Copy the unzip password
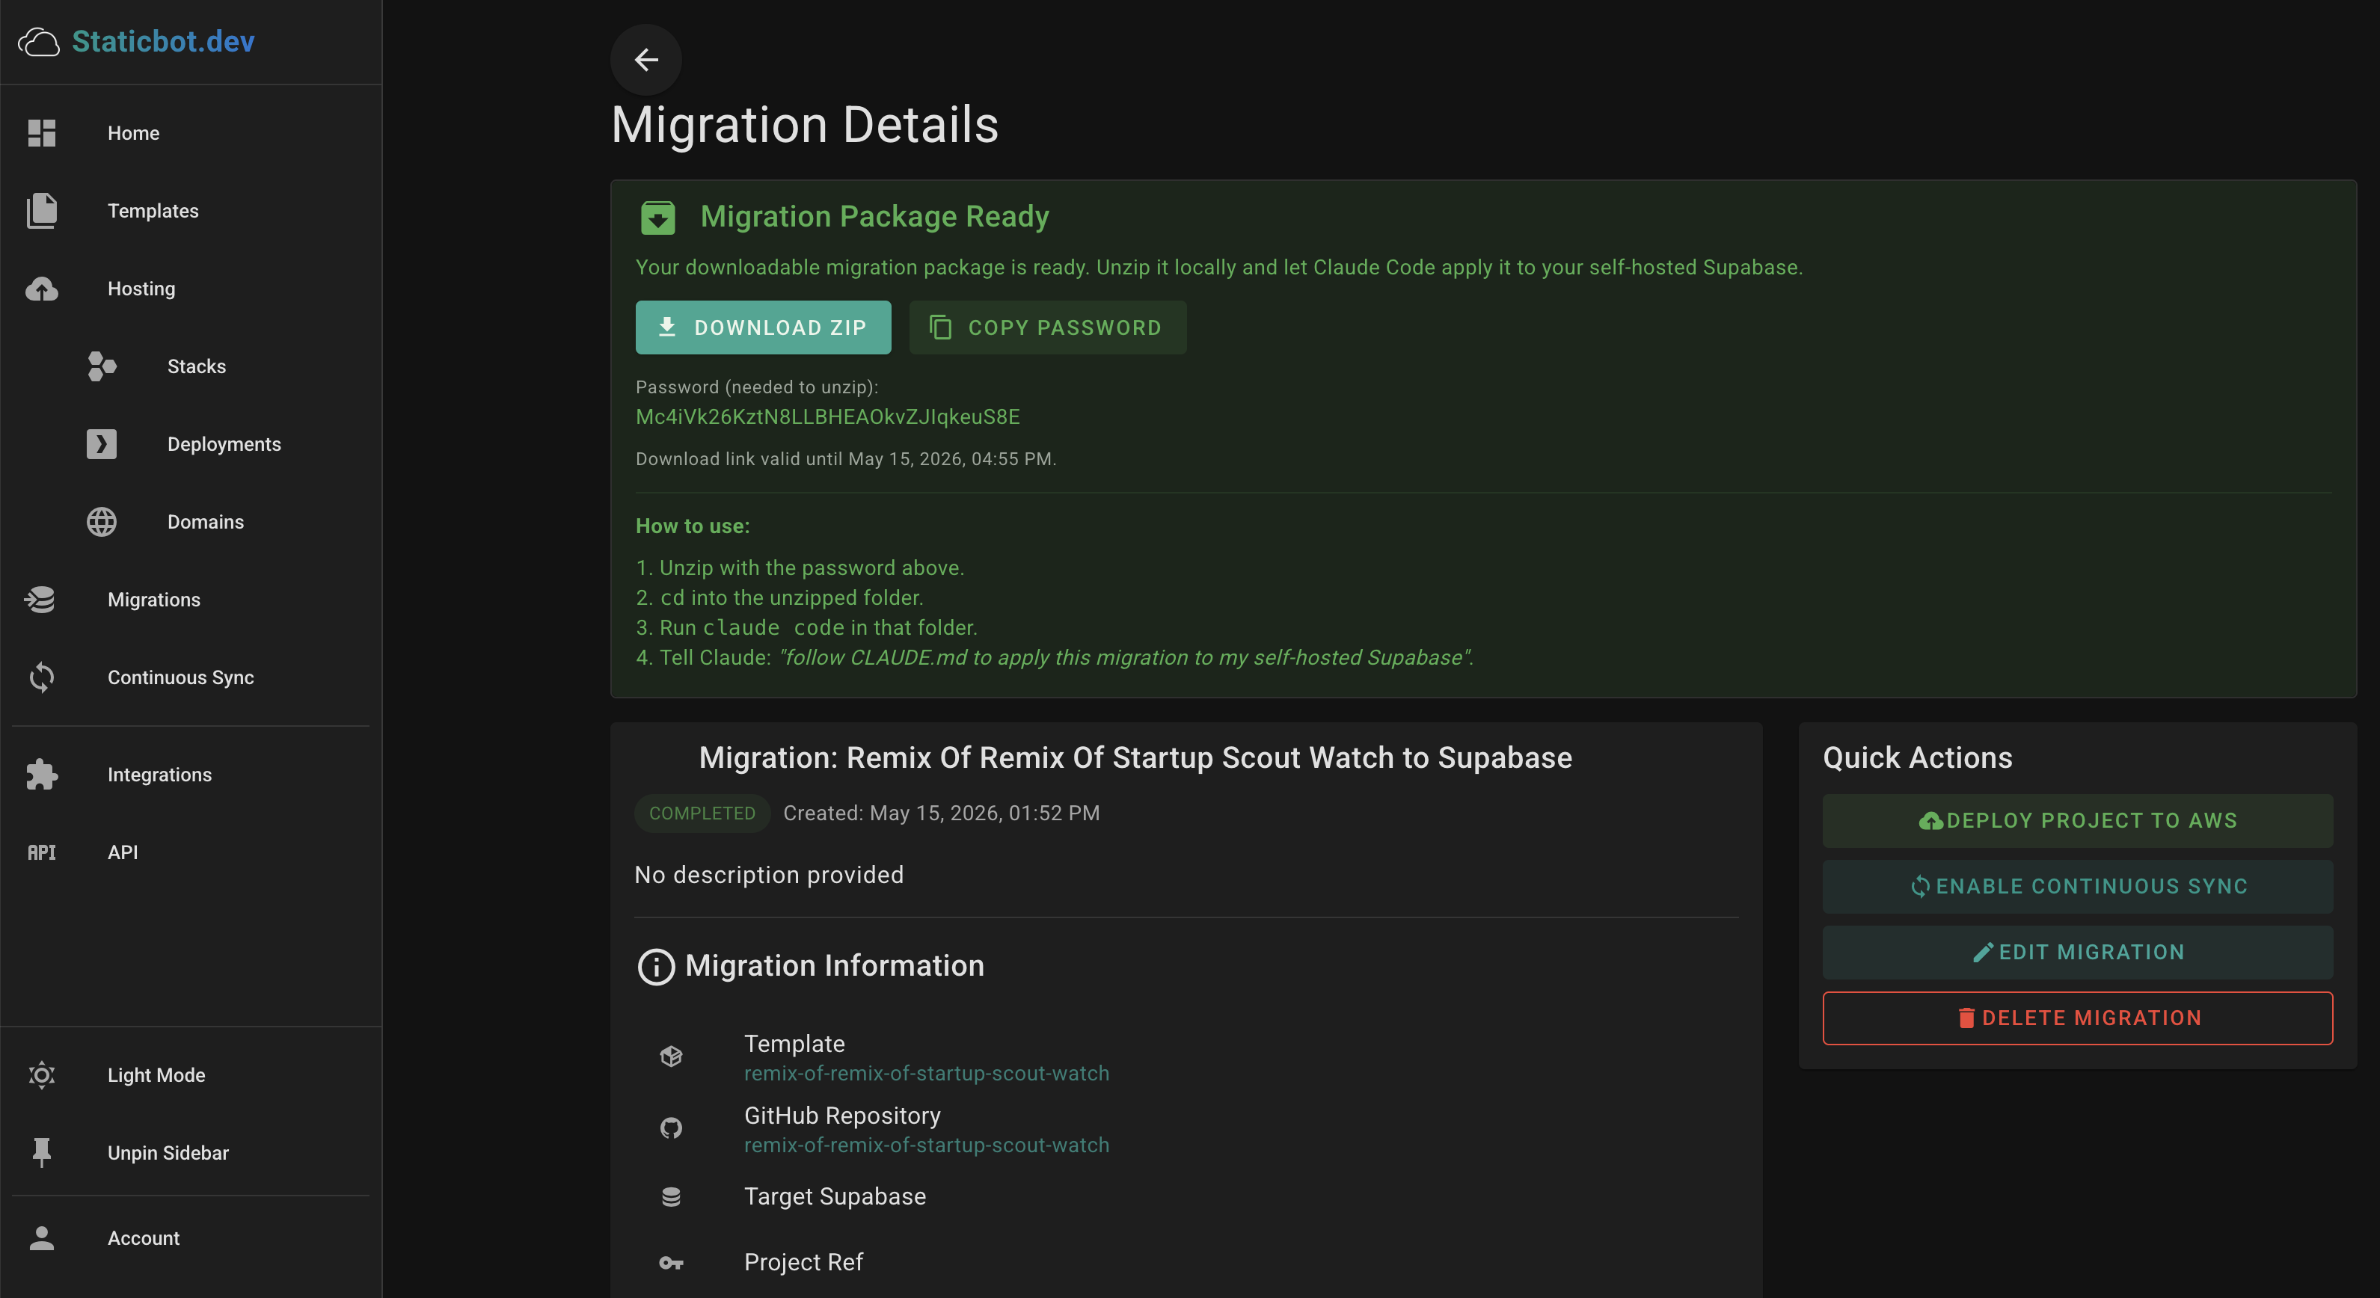Image resolution: width=2380 pixels, height=1298 pixels. [x=1048, y=327]
